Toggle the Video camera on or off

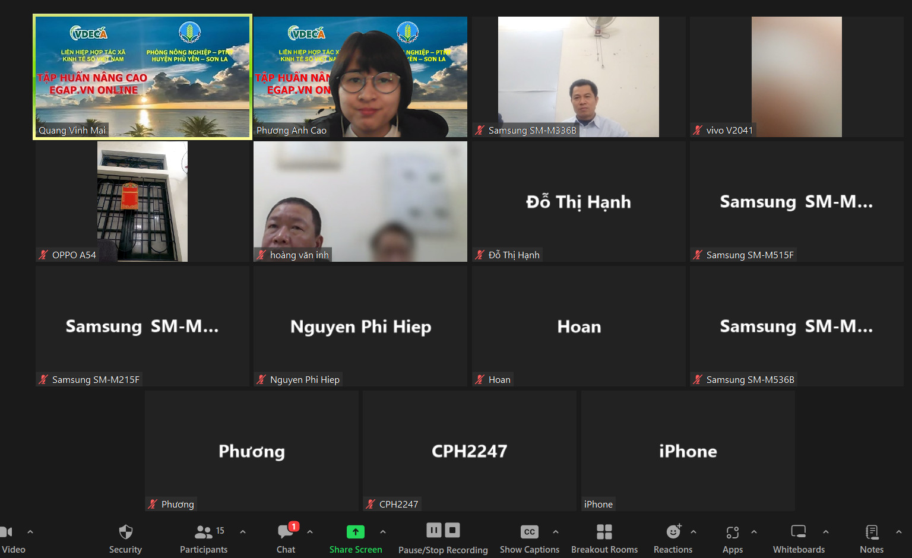7,532
